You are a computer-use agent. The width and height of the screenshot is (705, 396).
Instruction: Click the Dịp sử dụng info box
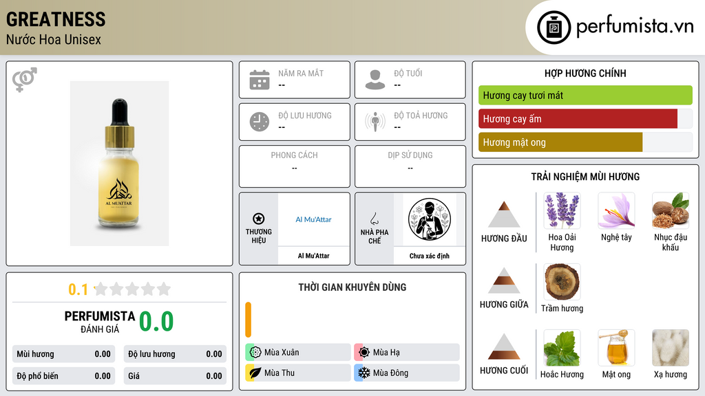click(x=410, y=166)
